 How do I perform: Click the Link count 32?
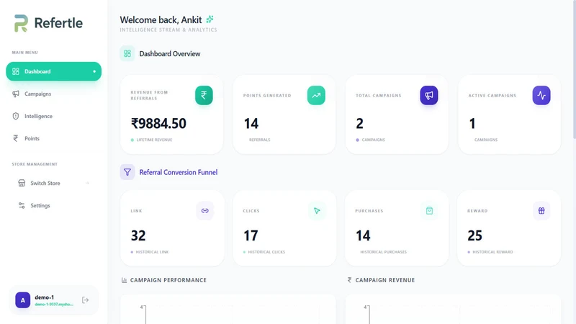(x=138, y=235)
